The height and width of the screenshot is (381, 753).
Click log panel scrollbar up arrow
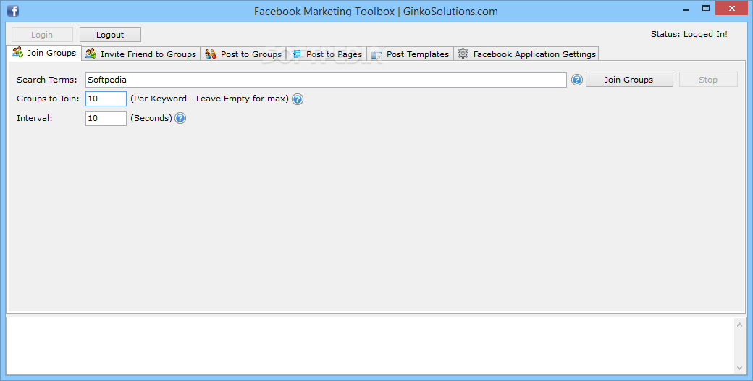(739, 325)
